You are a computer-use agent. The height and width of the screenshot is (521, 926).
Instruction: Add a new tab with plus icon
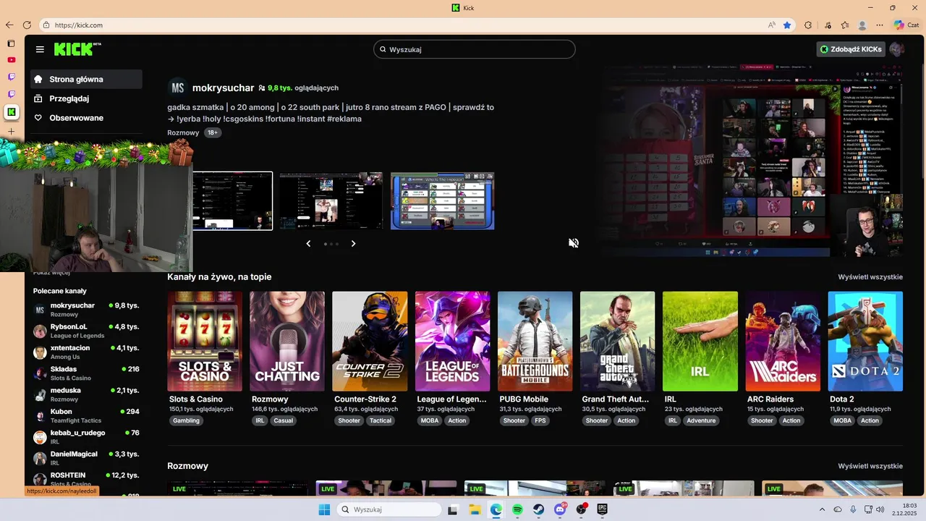[11, 132]
